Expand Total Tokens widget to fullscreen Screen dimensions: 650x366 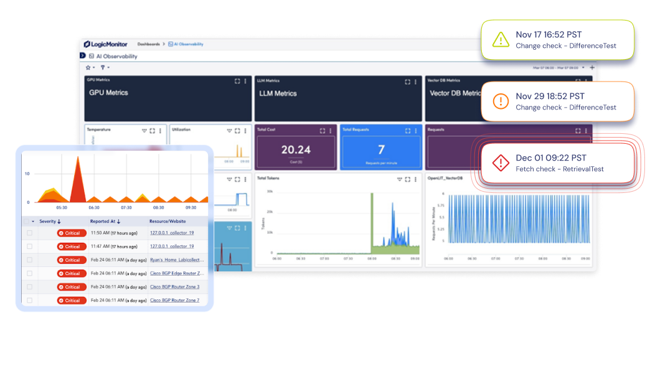tap(407, 179)
